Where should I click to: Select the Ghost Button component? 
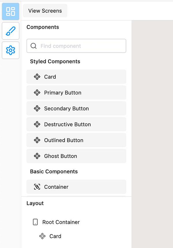pyautogui.click(x=76, y=156)
